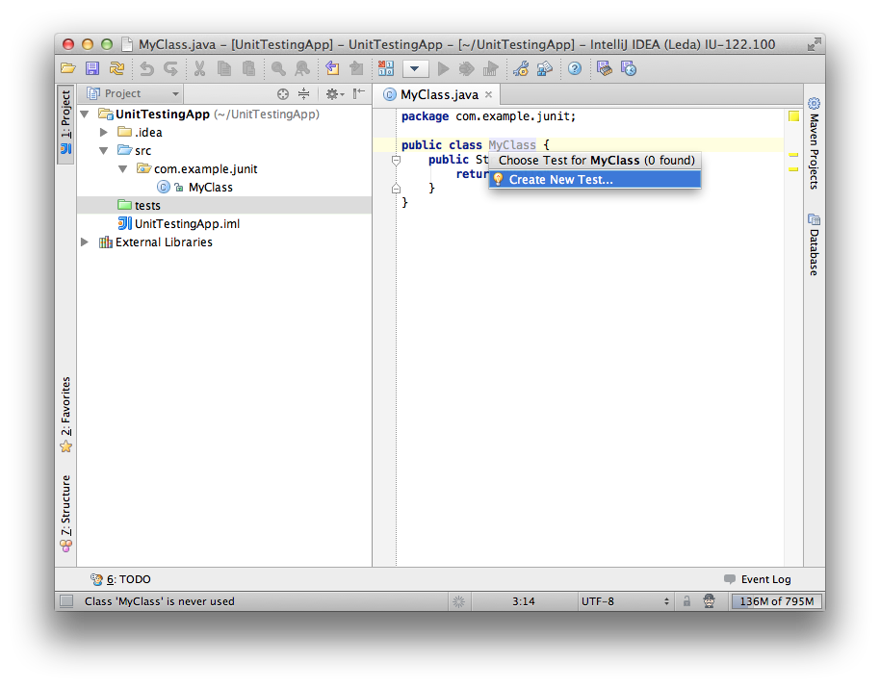Click the Undo toolbar icon
The width and height of the screenshot is (880, 687).
coord(146,68)
